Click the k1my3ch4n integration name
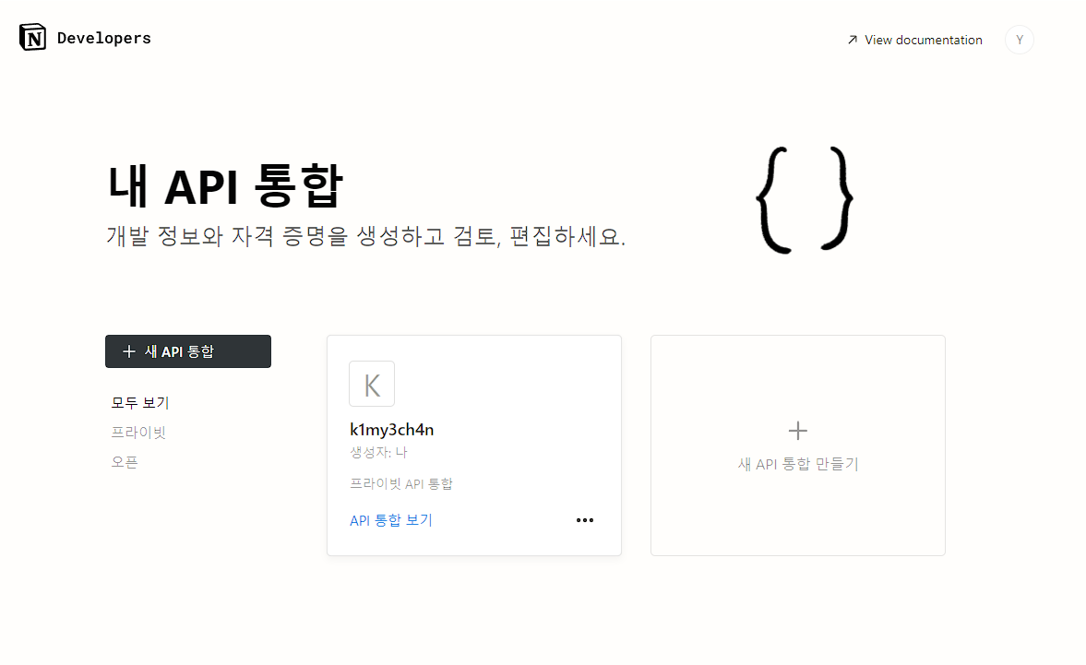The image size is (1086, 665). click(392, 430)
